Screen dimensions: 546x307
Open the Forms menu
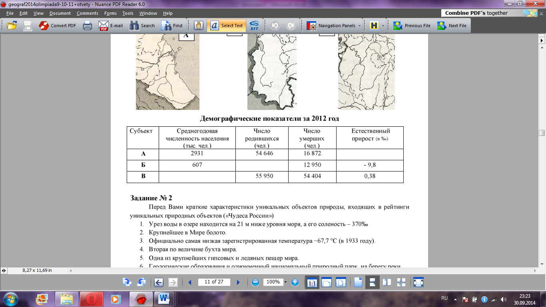tap(111, 13)
